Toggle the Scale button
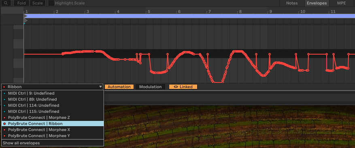The width and height of the screenshot is (355, 148). (38, 3)
